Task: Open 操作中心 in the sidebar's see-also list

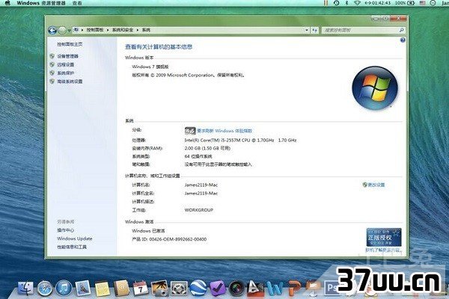Action: [66, 230]
